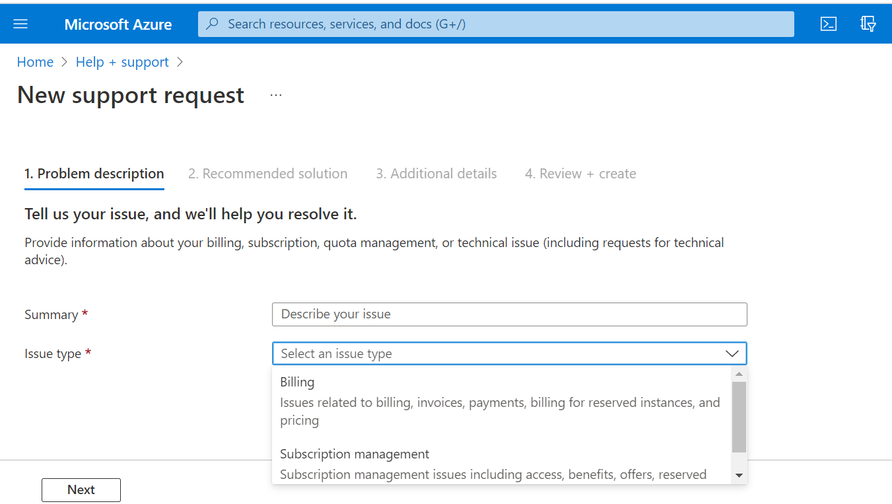Click the 'Provide information about your billing' paragraph
This screenshot has width=892, height=504.
374,251
